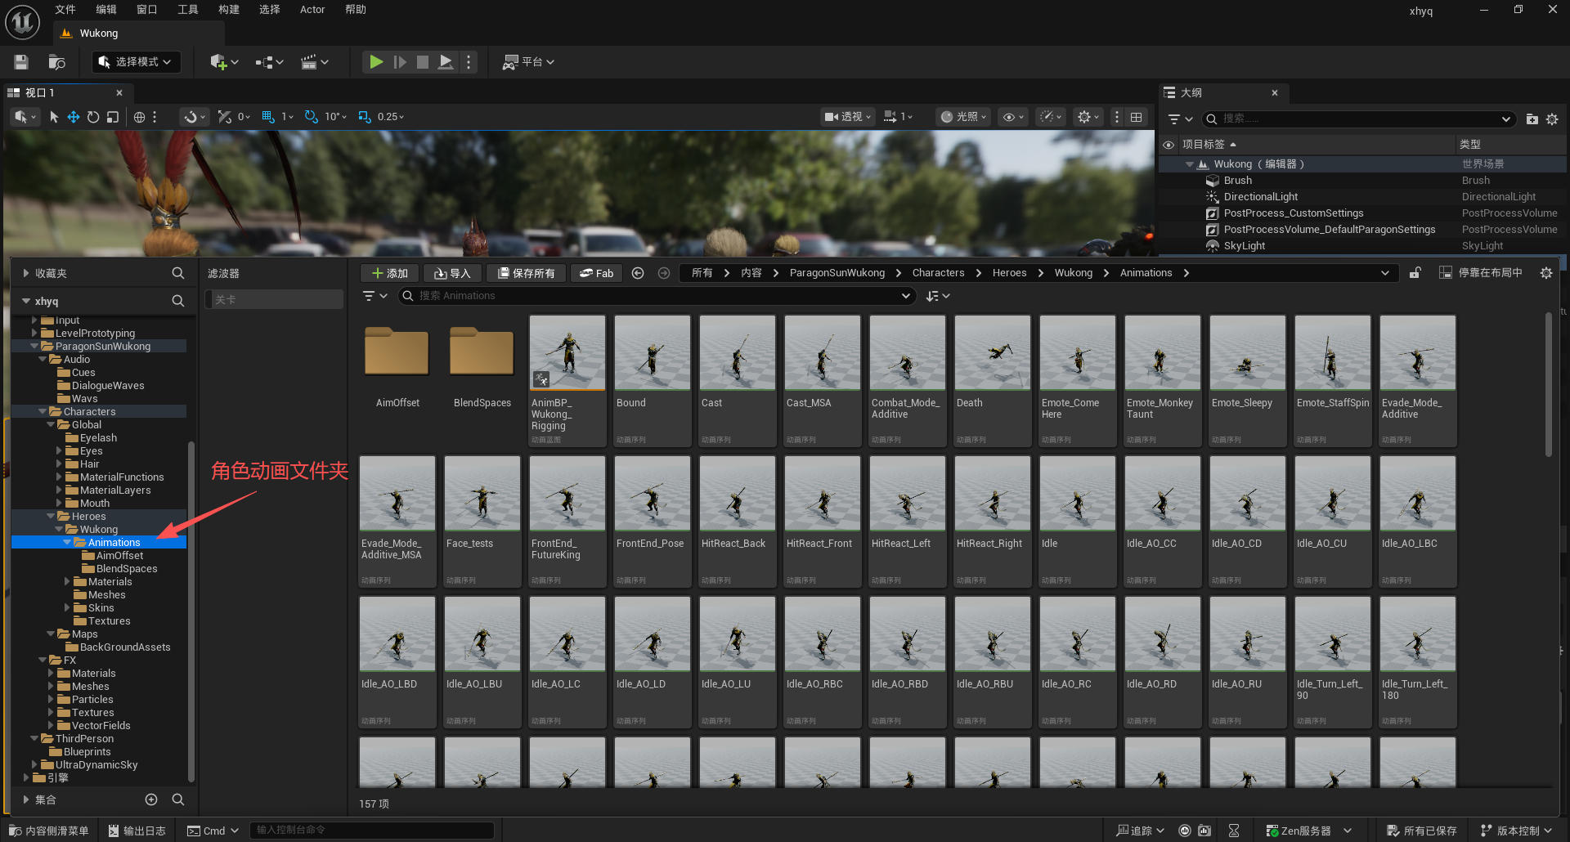Open the outliner settings gear

[1552, 119]
